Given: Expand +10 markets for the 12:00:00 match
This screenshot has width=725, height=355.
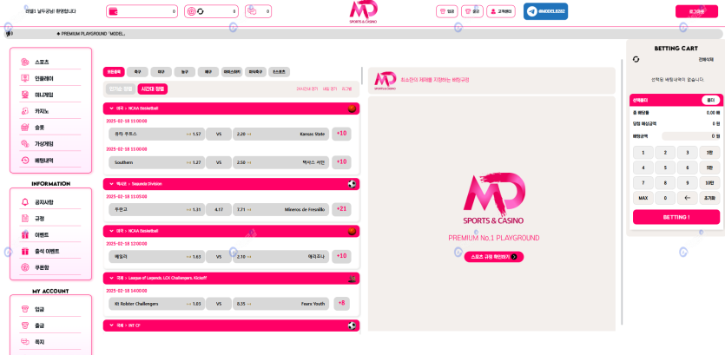Looking at the screenshot, I should pyautogui.click(x=342, y=256).
